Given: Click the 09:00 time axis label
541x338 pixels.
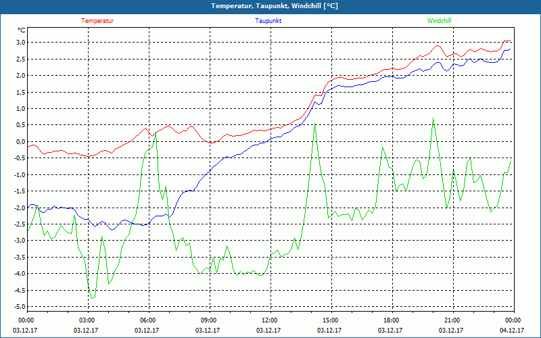Looking at the screenshot, I should [210, 320].
